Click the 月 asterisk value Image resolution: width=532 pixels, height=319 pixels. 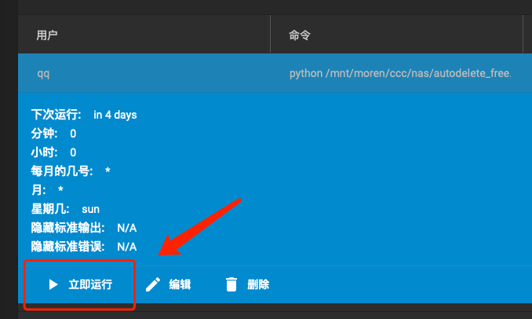tap(60, 189)
